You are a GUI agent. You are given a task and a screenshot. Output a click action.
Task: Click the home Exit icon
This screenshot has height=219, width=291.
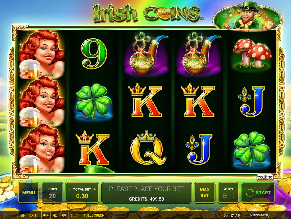(x=23, y=215)
